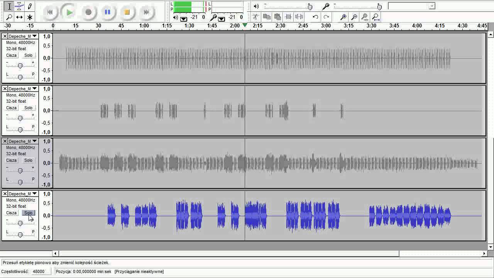The image size is (494, 278).
Task: Redo the last undone action
Action: coord(326,17)
